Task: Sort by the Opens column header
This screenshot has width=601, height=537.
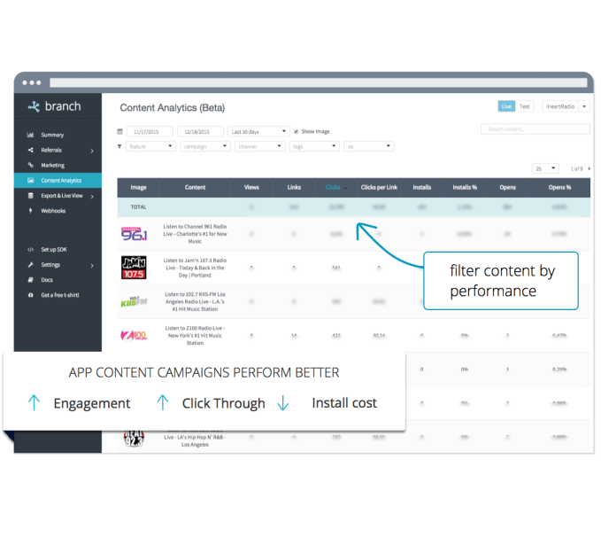Action: click(507, 187)
